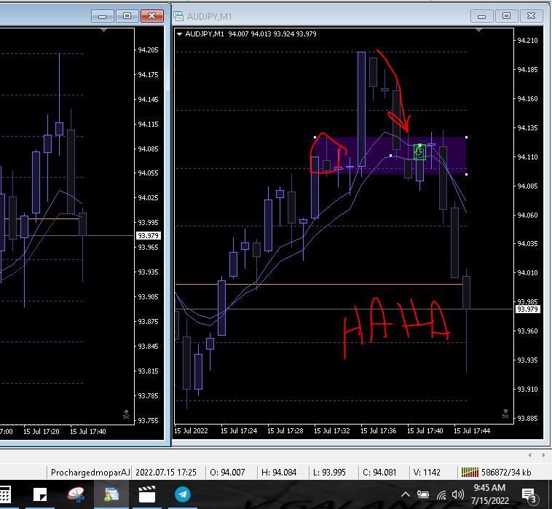The image size is (552, 509).
Task: Open the volume speaker tray icon
Action: 458,495
